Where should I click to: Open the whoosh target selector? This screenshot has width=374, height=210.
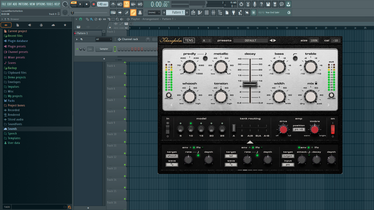172,156
